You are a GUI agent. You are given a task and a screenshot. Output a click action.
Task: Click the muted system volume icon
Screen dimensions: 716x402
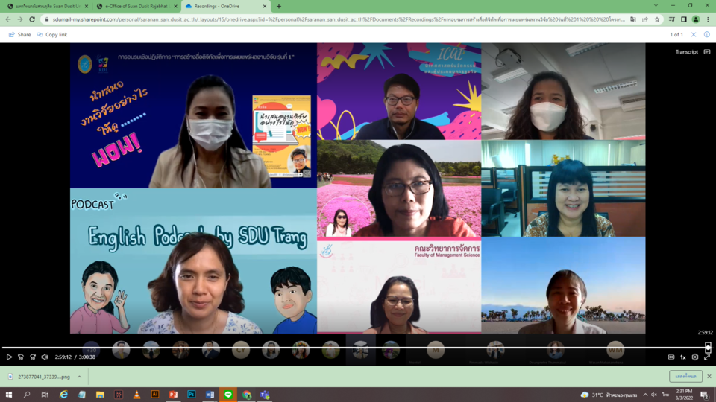point(654,395)
